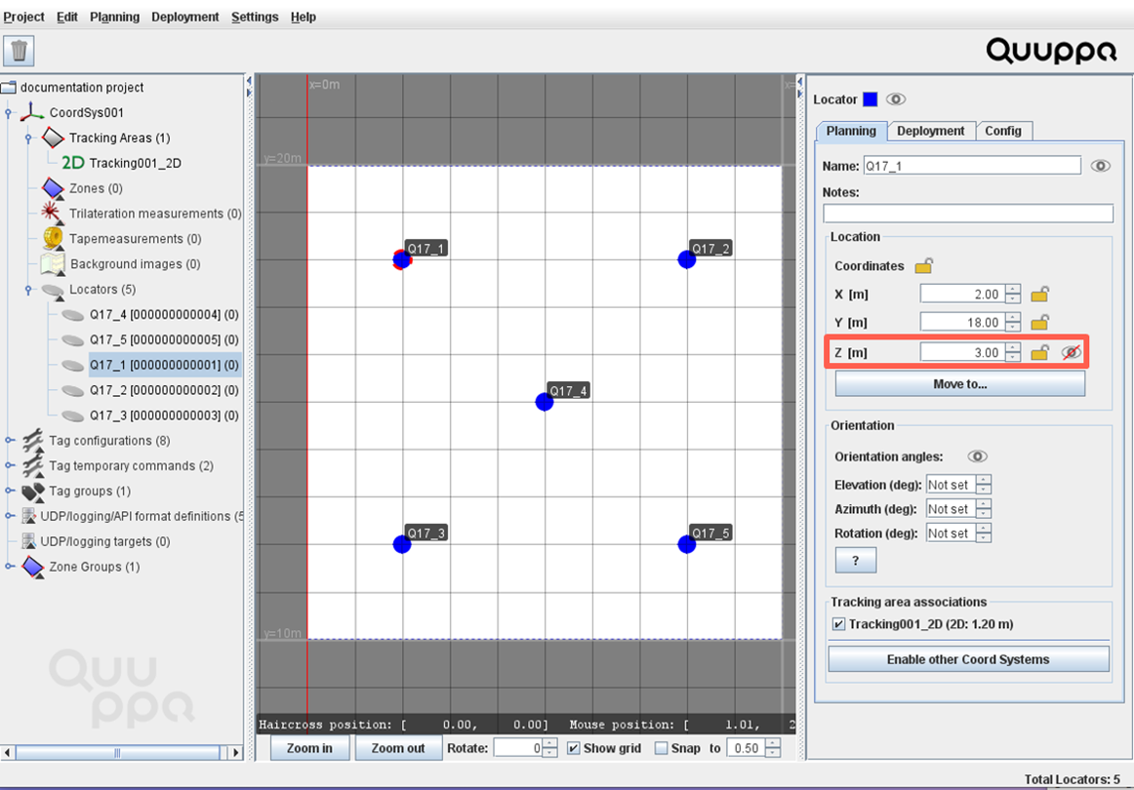This screenshot has width=1134, height=790.
Task: Click the Rotate value field
Action: 518,748
